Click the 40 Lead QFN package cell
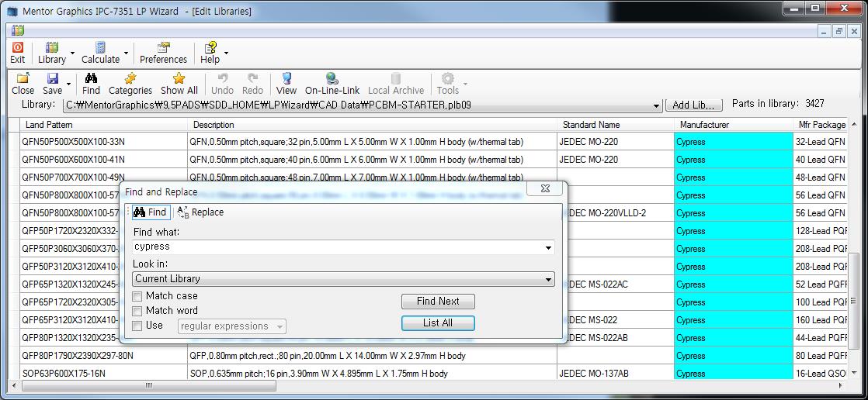This screenshot has height=400, width=868. click(821, 160)
